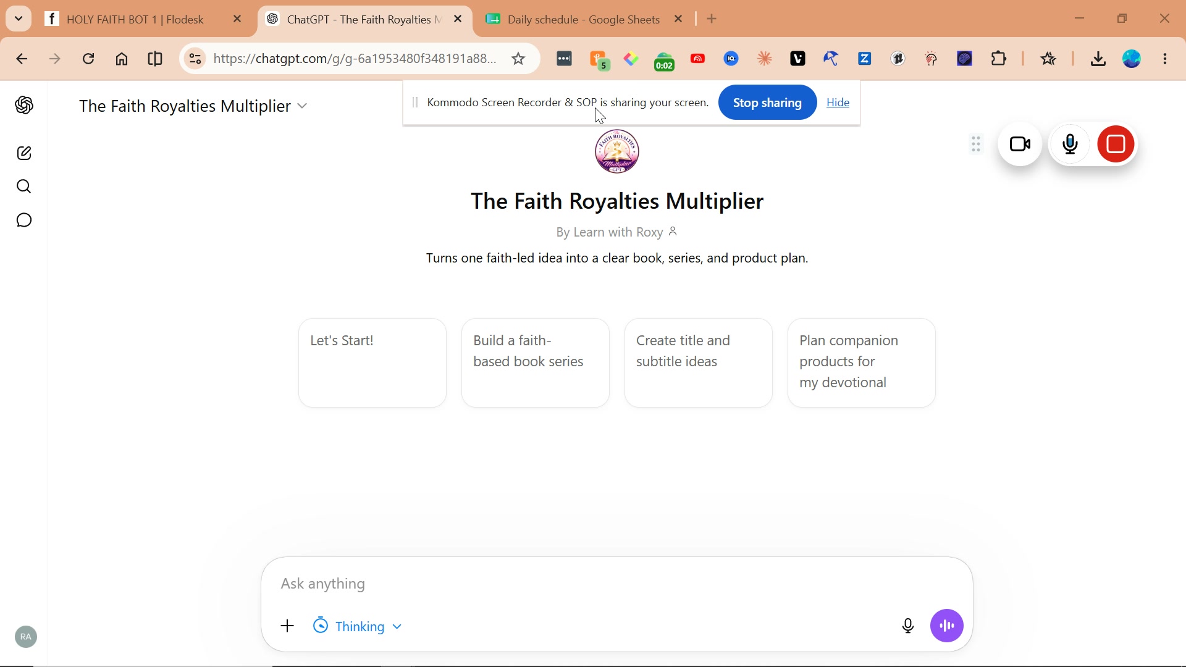Reload the current page
Screen dimensions: 1186x667
pos(89,59)
